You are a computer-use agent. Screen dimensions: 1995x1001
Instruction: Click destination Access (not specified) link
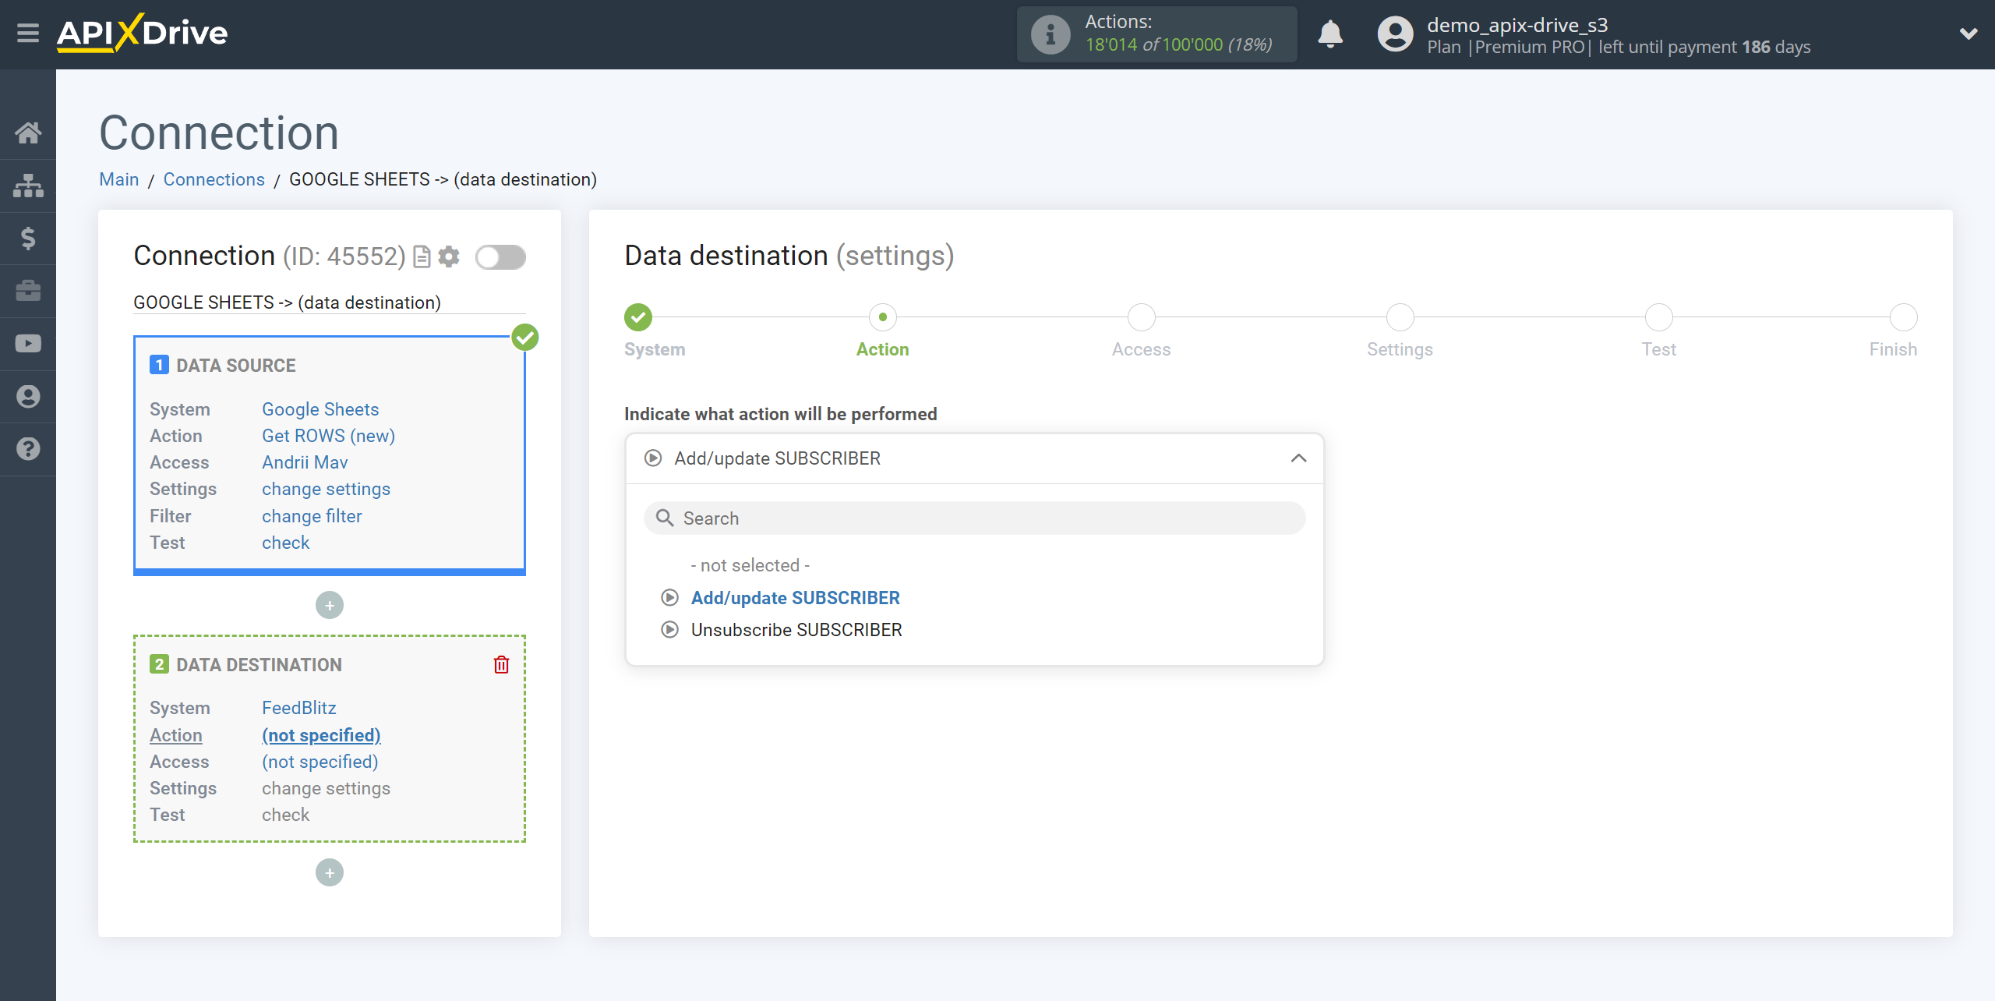coord(320,762)
